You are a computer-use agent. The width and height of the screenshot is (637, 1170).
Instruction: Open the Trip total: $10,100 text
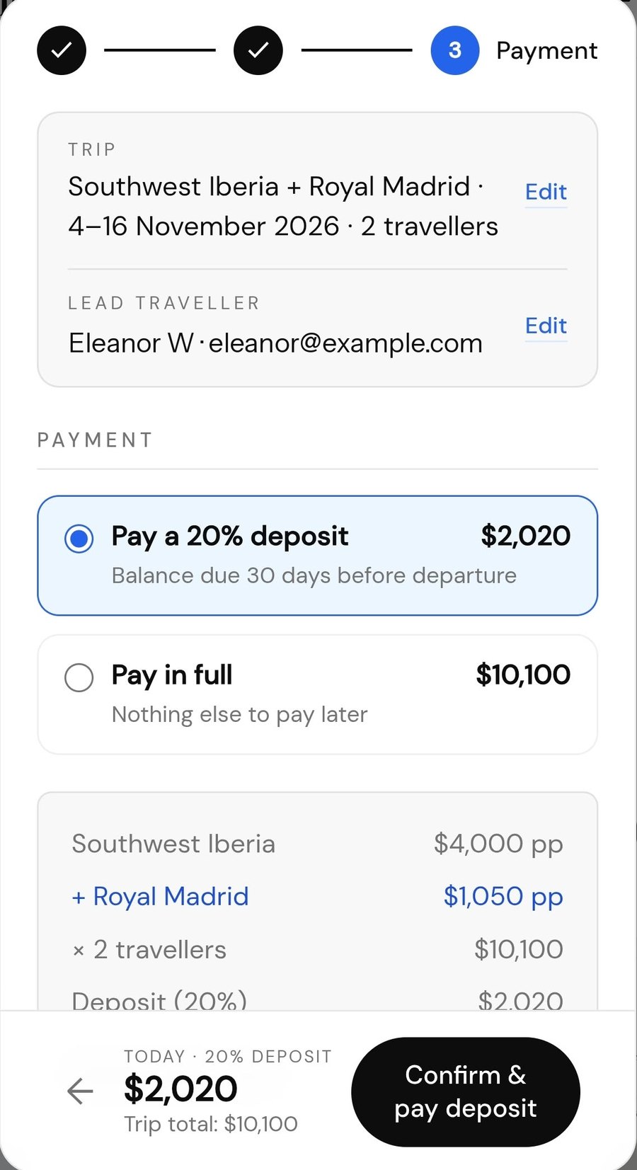click(211, 1124)
